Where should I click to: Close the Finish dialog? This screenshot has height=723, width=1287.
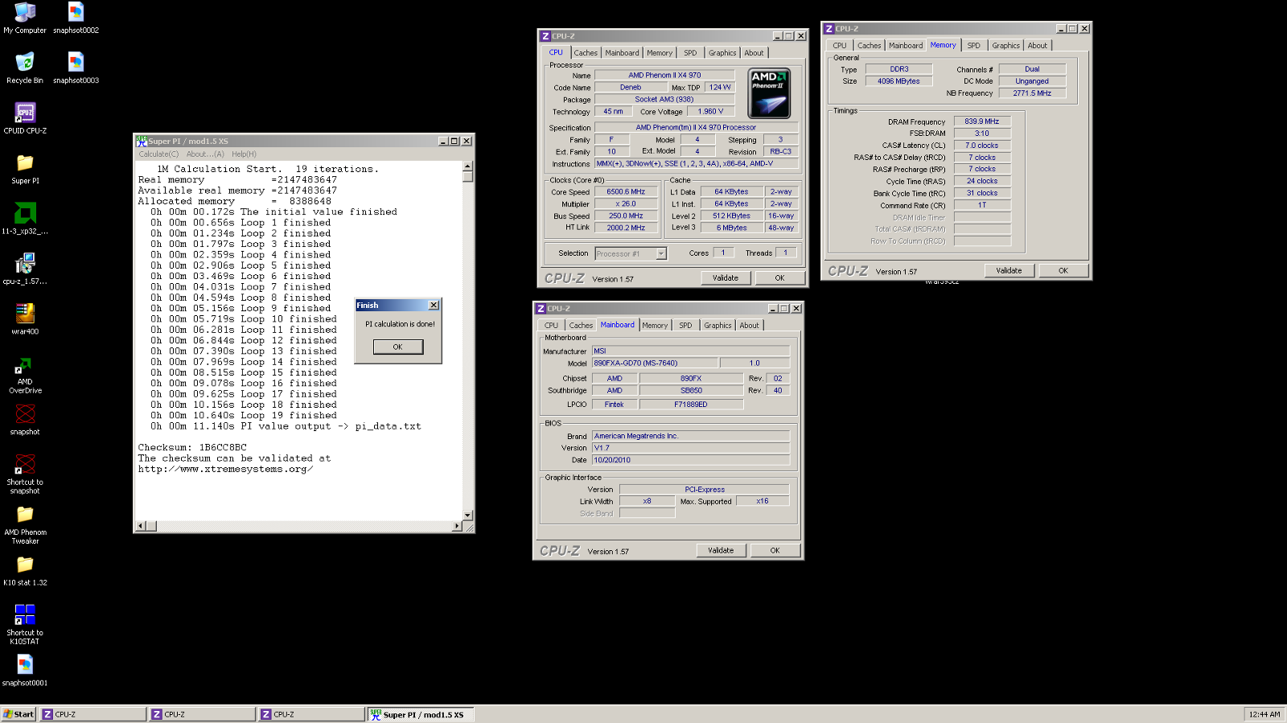(434, 306)
